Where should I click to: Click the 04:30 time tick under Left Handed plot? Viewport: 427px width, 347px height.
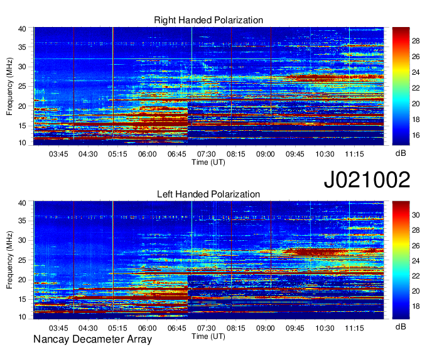tap(88, 328)
